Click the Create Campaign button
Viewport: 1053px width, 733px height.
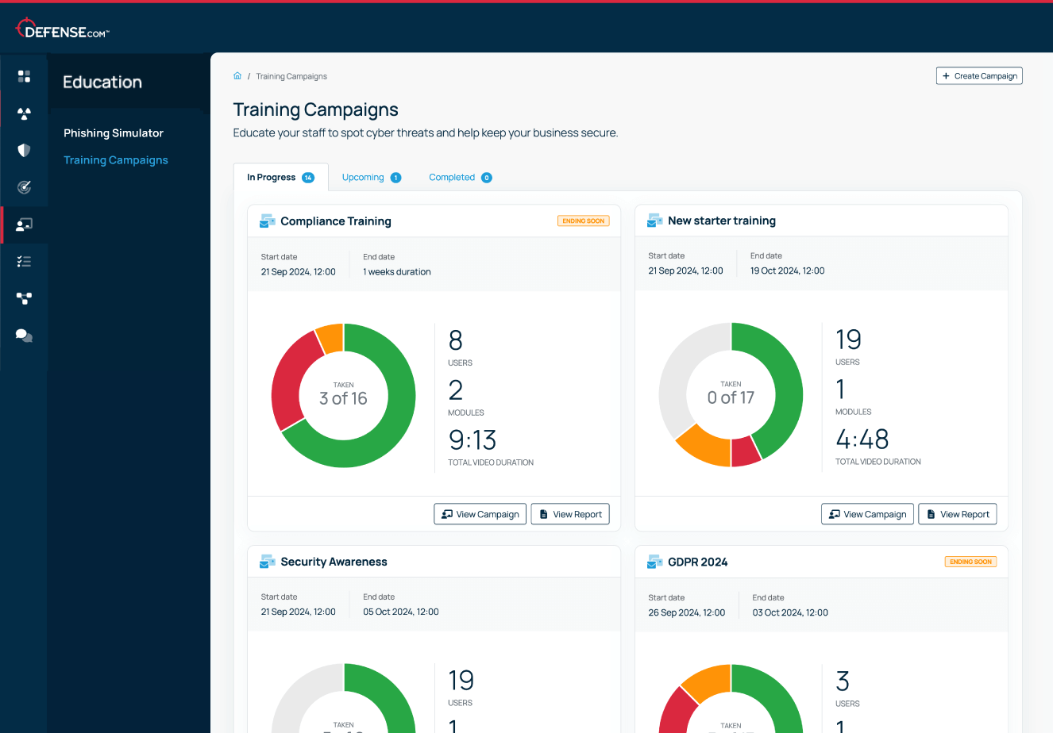pos(979,76)
